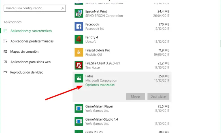
Task: Select the Far Cry 4 entry name
Action: point(92,37)
